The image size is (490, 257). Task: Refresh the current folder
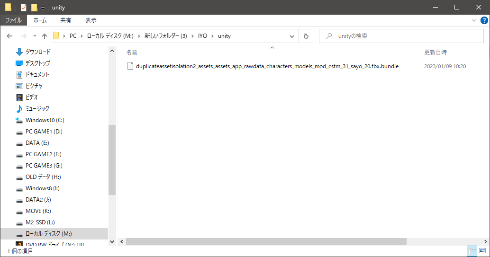306,36
